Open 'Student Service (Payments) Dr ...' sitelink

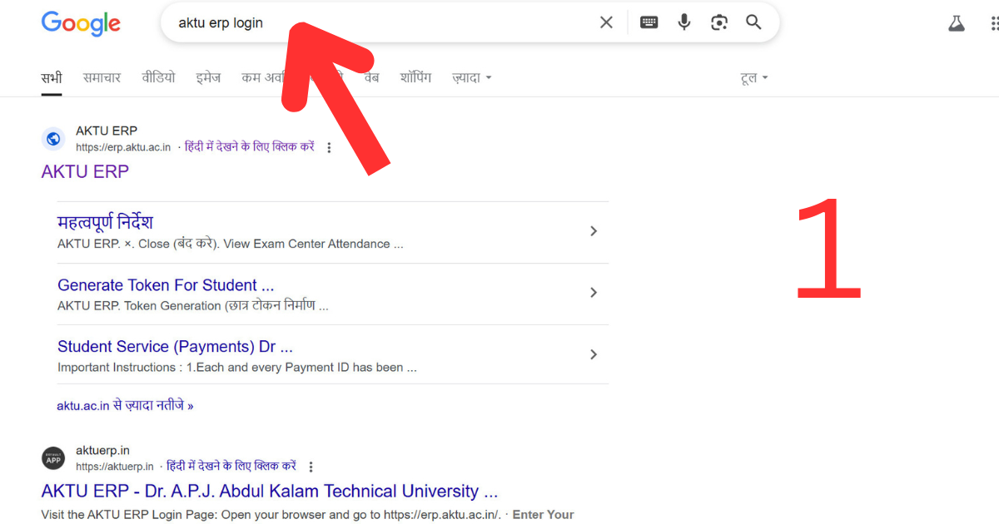(x=175, y=347)
